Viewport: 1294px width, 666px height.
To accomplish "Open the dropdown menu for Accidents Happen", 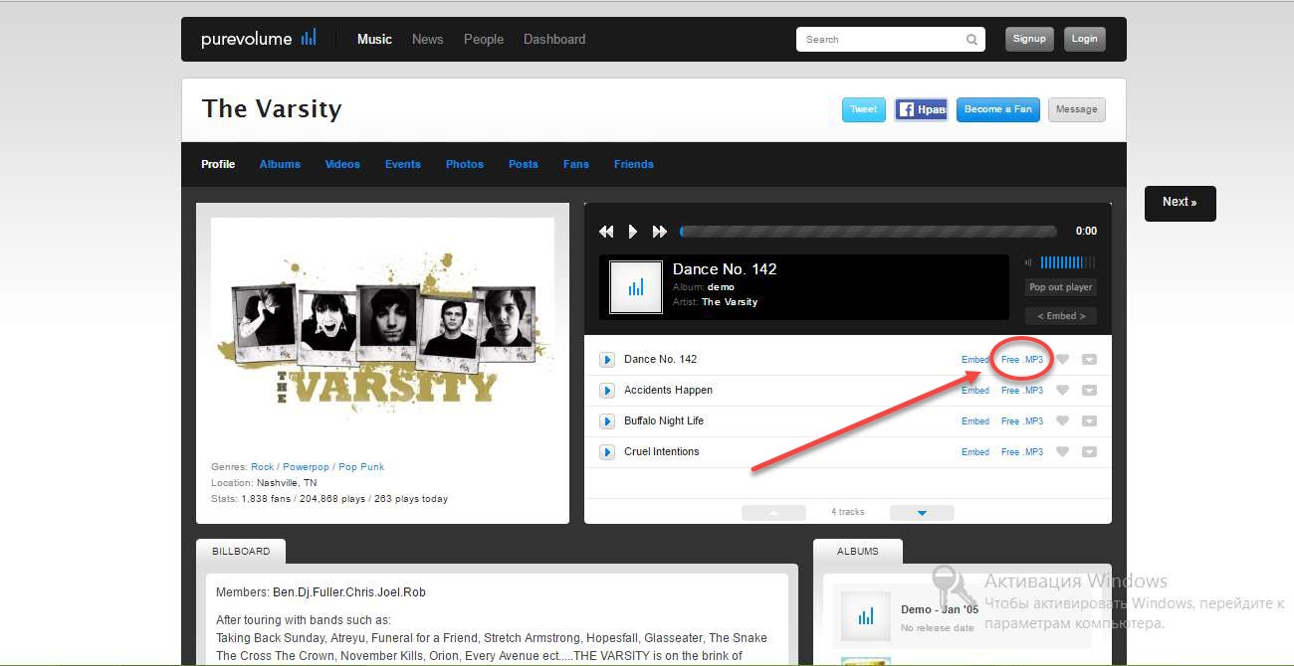I will coord(1089,391).
